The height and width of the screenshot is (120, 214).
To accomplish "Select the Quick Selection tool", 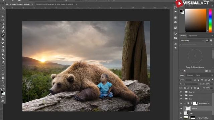I will (3, 20).
